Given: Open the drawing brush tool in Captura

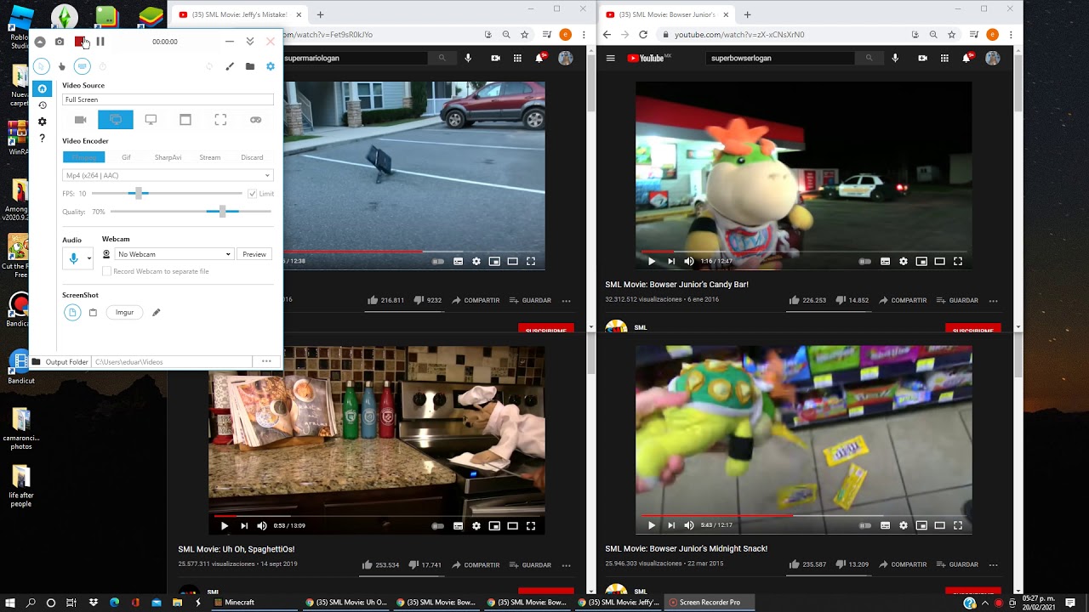Looking at the screenshot, I should [230, 66].
